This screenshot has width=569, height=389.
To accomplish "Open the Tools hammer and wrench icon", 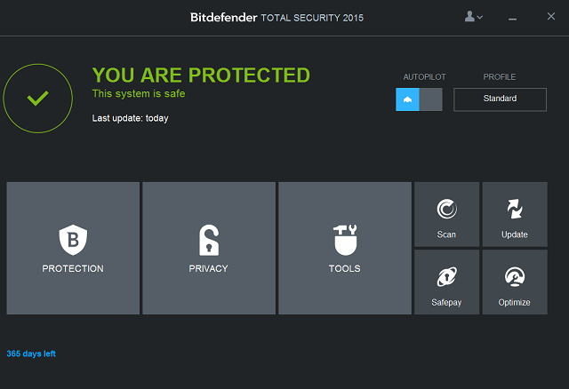I will point(345,240).
